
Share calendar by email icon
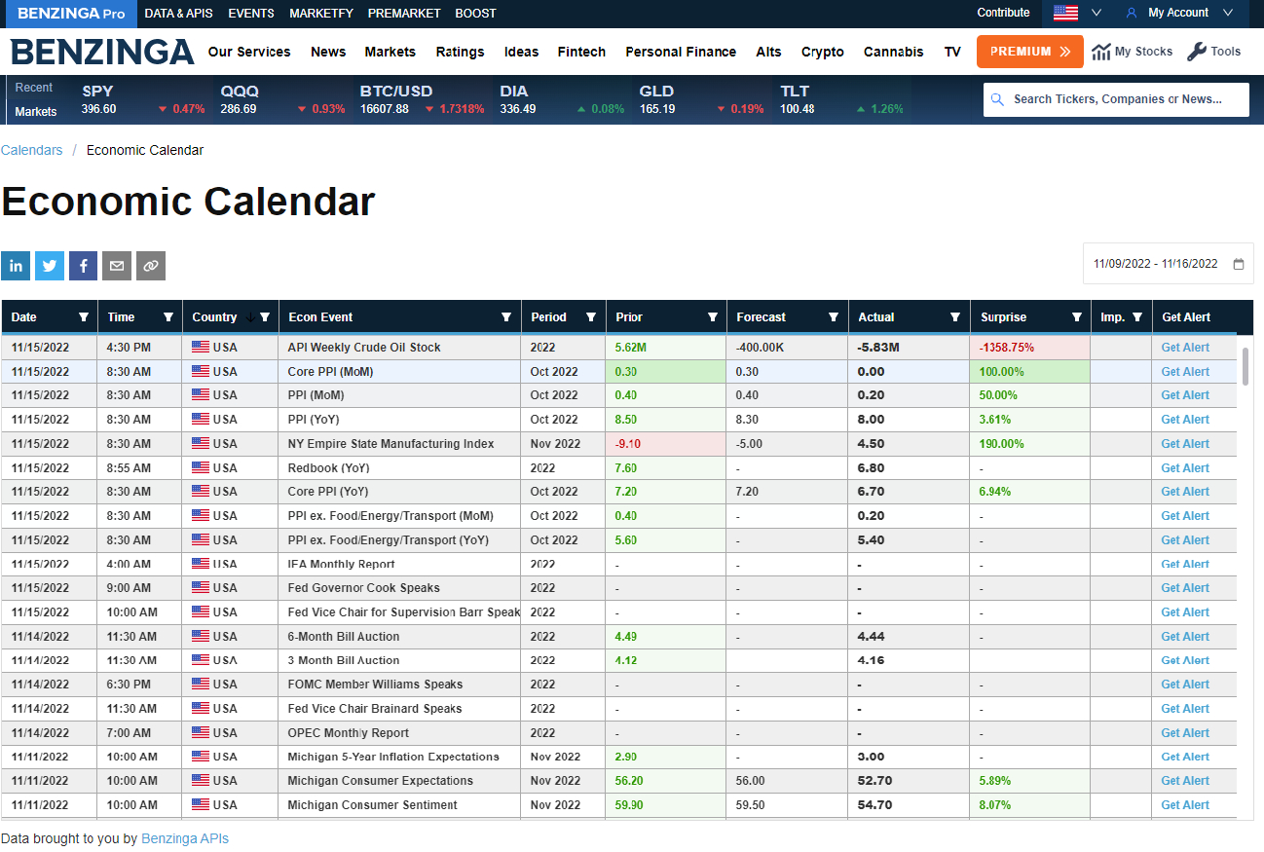click(117, 266)
